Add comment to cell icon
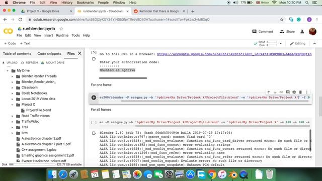Screen dimensions: 322x181 click(x=288, y=92)
